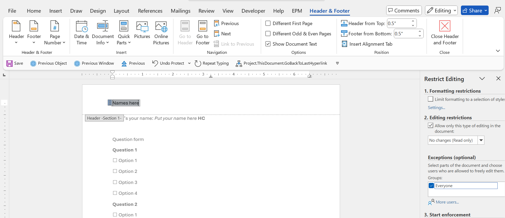Screen dimensions: 505x218
Task: Open formatting restrictions Settings link
Action: point(436,107)
